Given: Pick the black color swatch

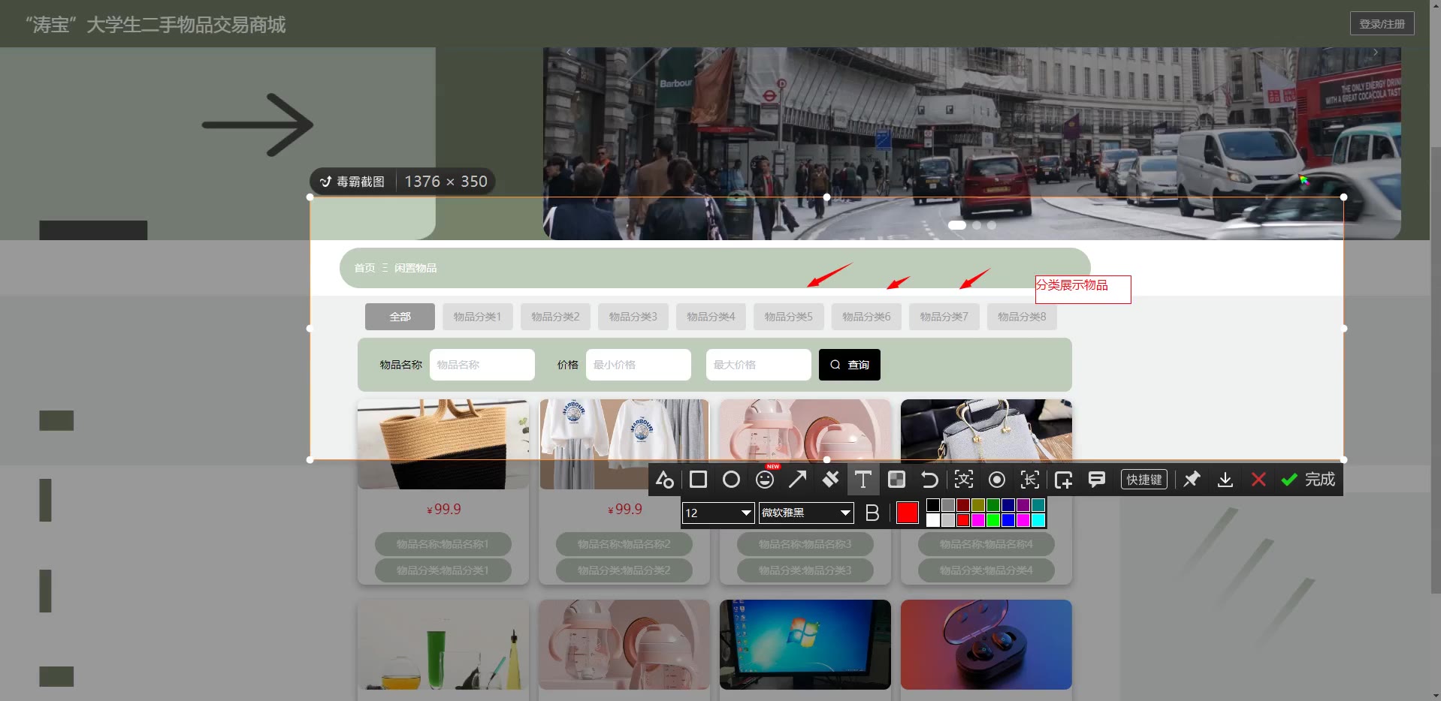Looking at the screenshot, I should [933, 505].
